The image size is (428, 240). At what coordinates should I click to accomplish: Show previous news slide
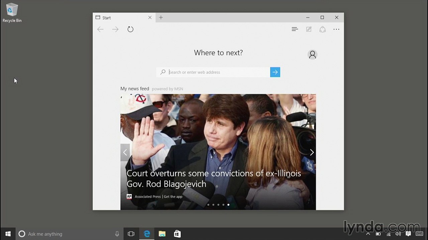125,152
